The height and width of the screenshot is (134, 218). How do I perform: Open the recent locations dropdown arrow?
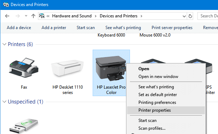click(26, 16)
